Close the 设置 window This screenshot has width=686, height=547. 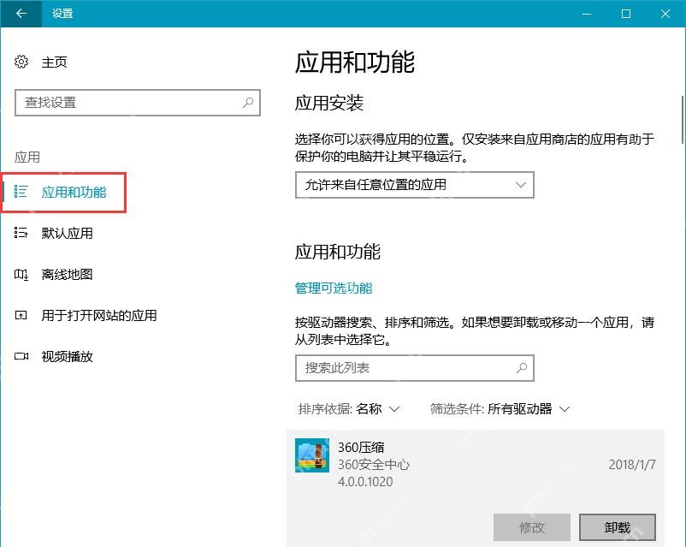click(665, 14)
